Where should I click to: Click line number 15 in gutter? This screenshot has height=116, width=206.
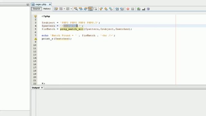[35, 61]
